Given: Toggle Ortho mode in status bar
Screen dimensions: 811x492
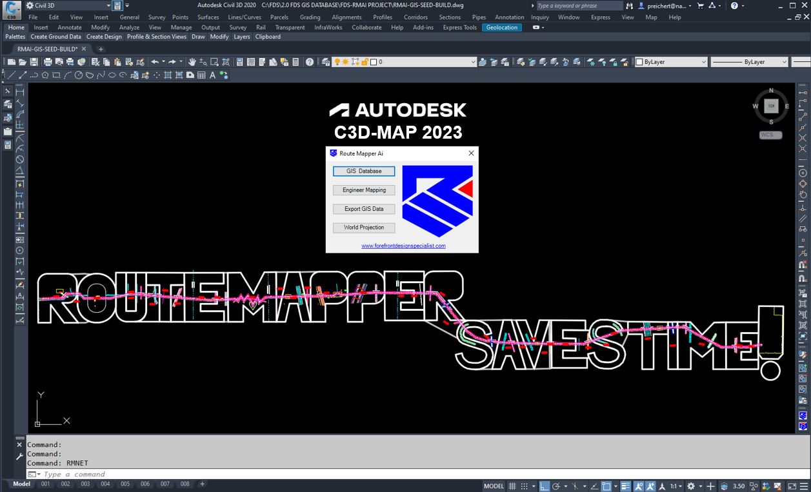Looking at the screenshot, I should coord(545,486).
